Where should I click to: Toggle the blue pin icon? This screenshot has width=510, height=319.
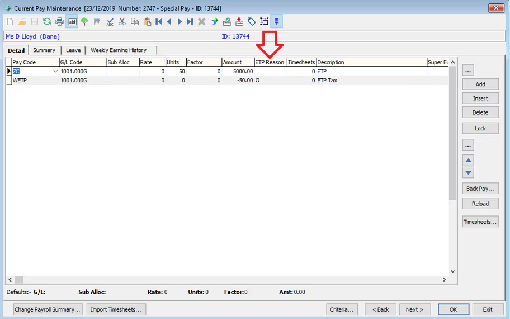[x=276, y=22]
